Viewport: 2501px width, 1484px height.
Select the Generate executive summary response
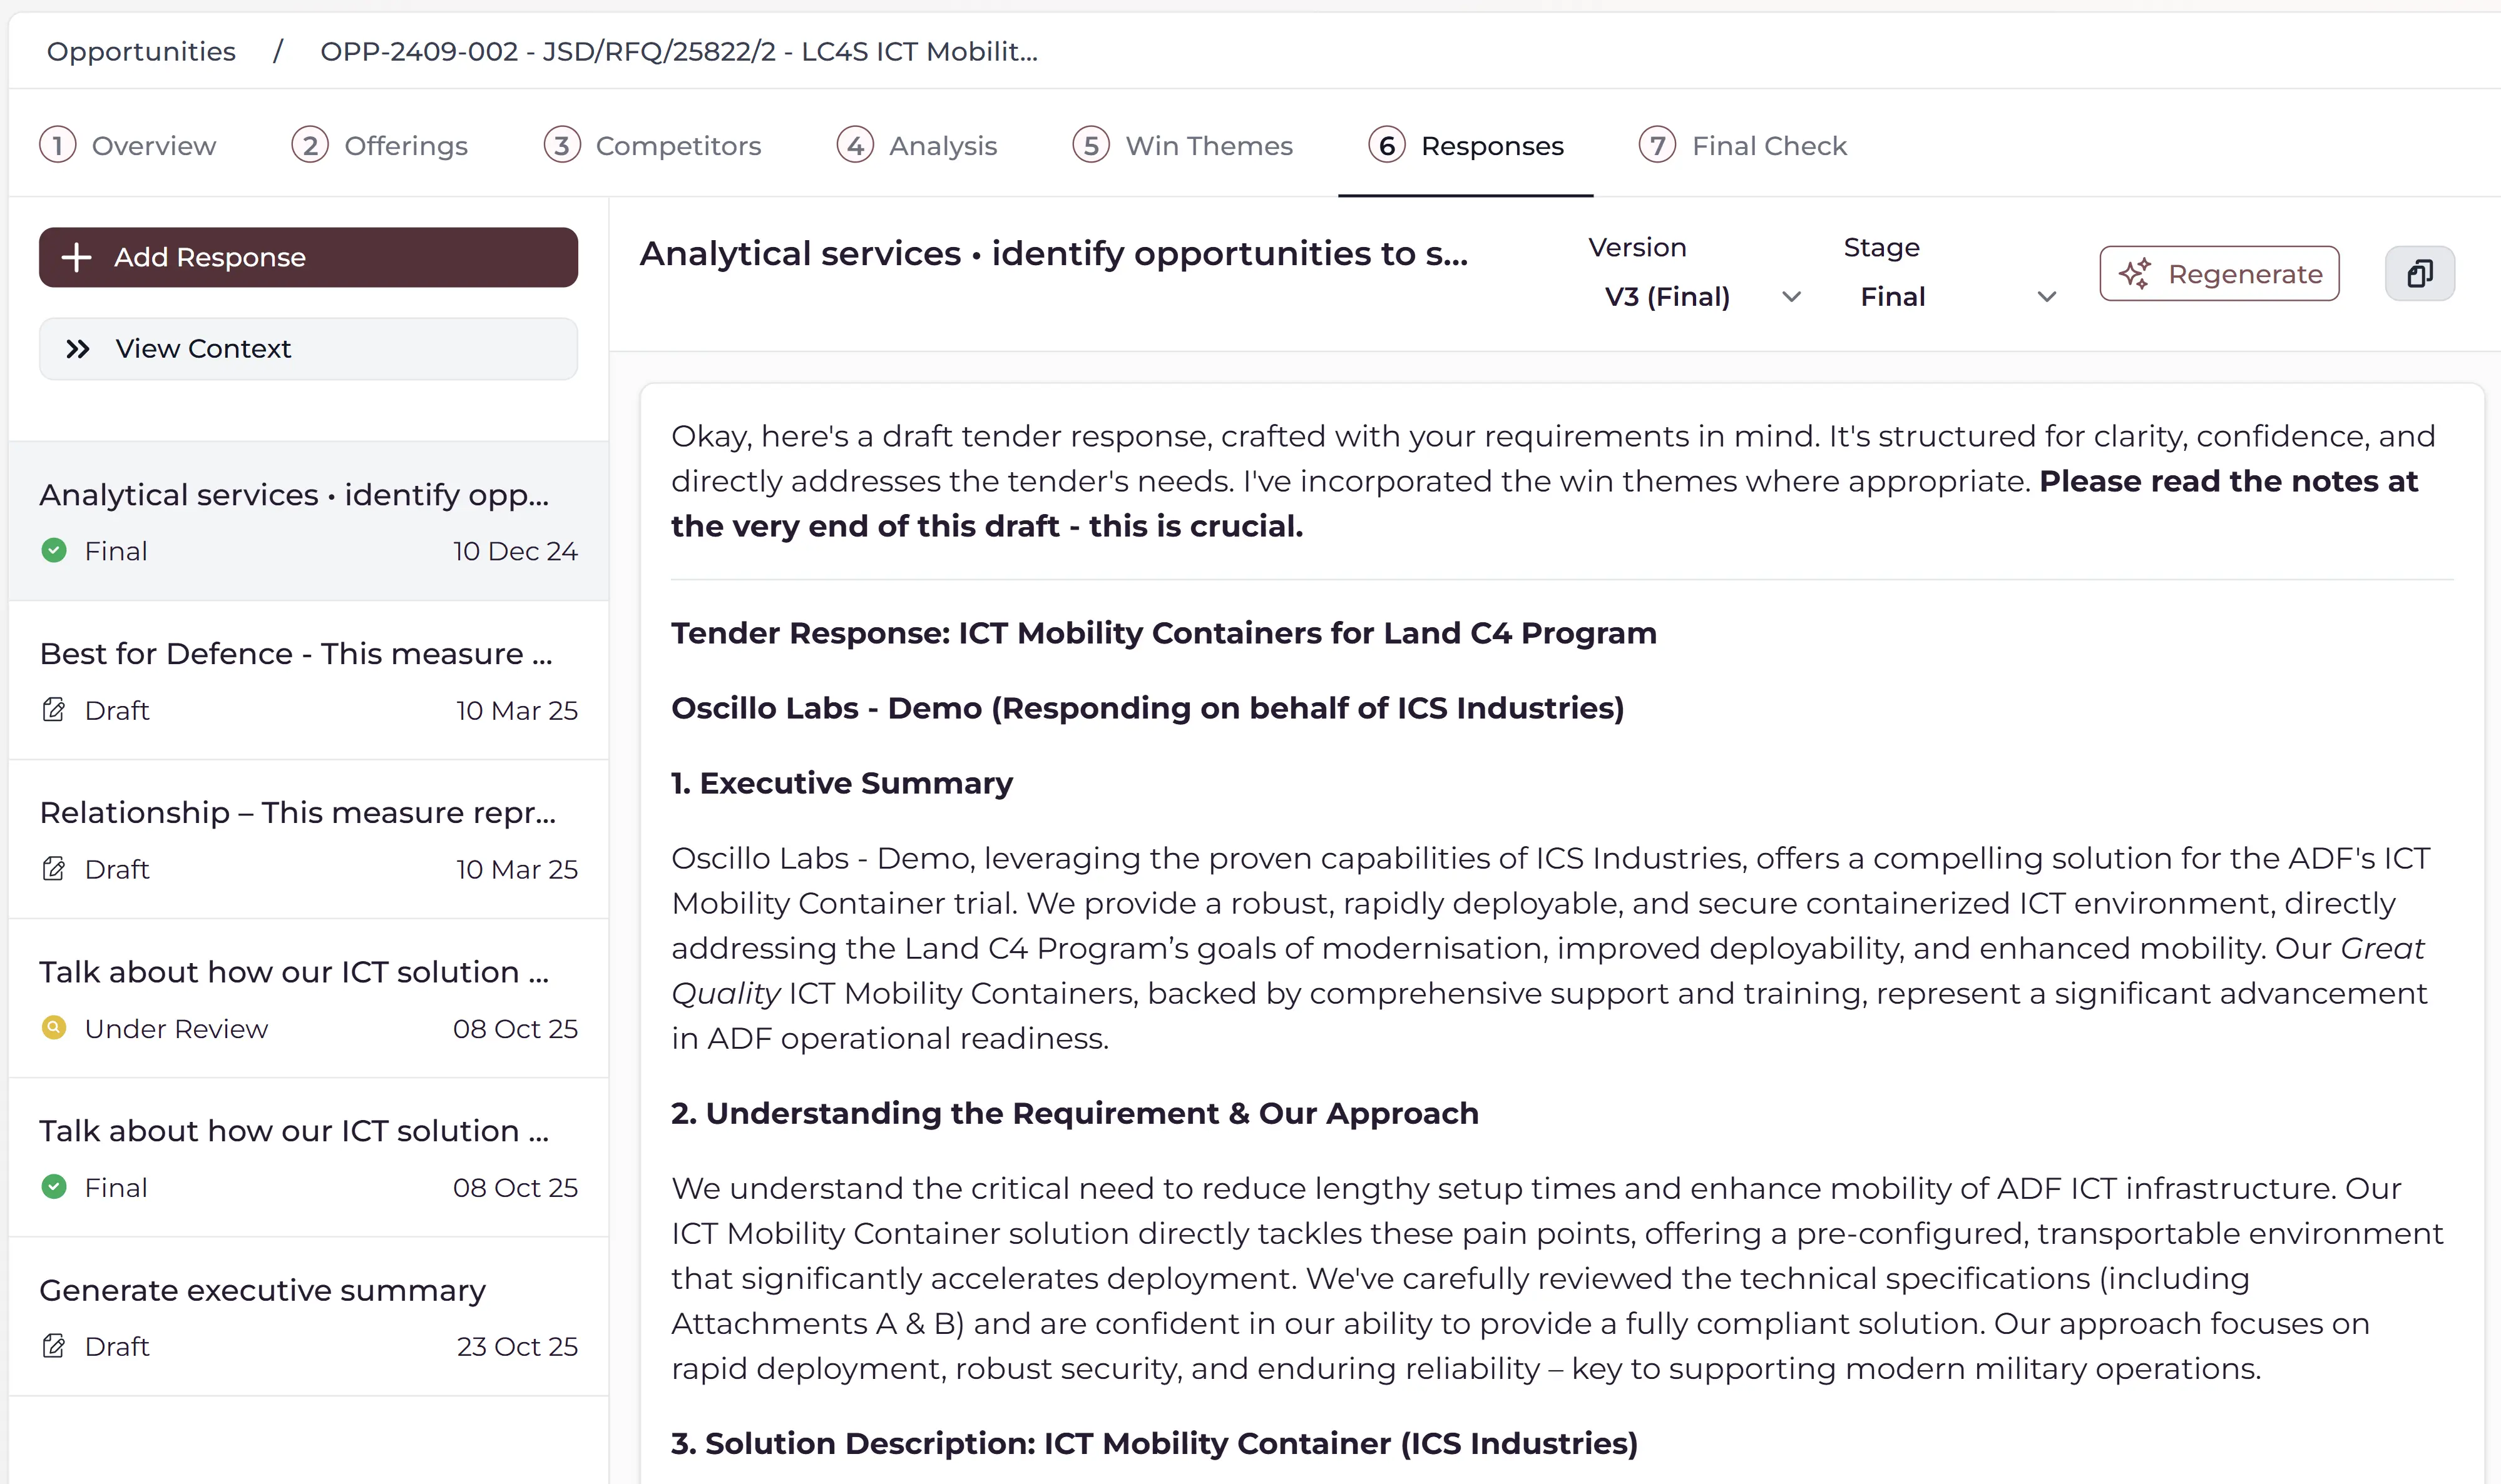[262, 1290]
